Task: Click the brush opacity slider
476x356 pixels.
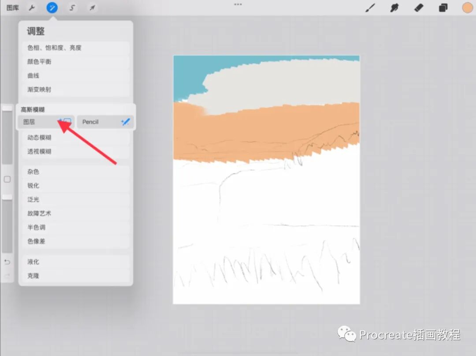Action: point(7,224)
